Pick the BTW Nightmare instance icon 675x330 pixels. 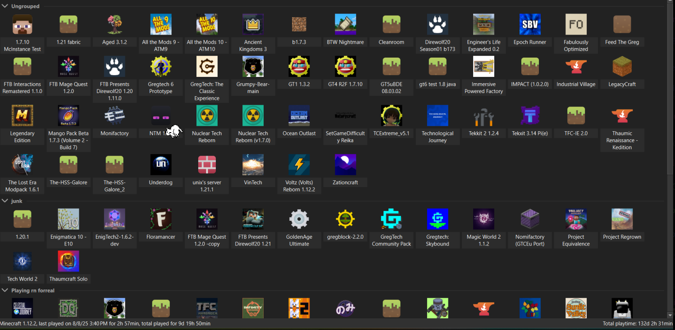(345, 24)
